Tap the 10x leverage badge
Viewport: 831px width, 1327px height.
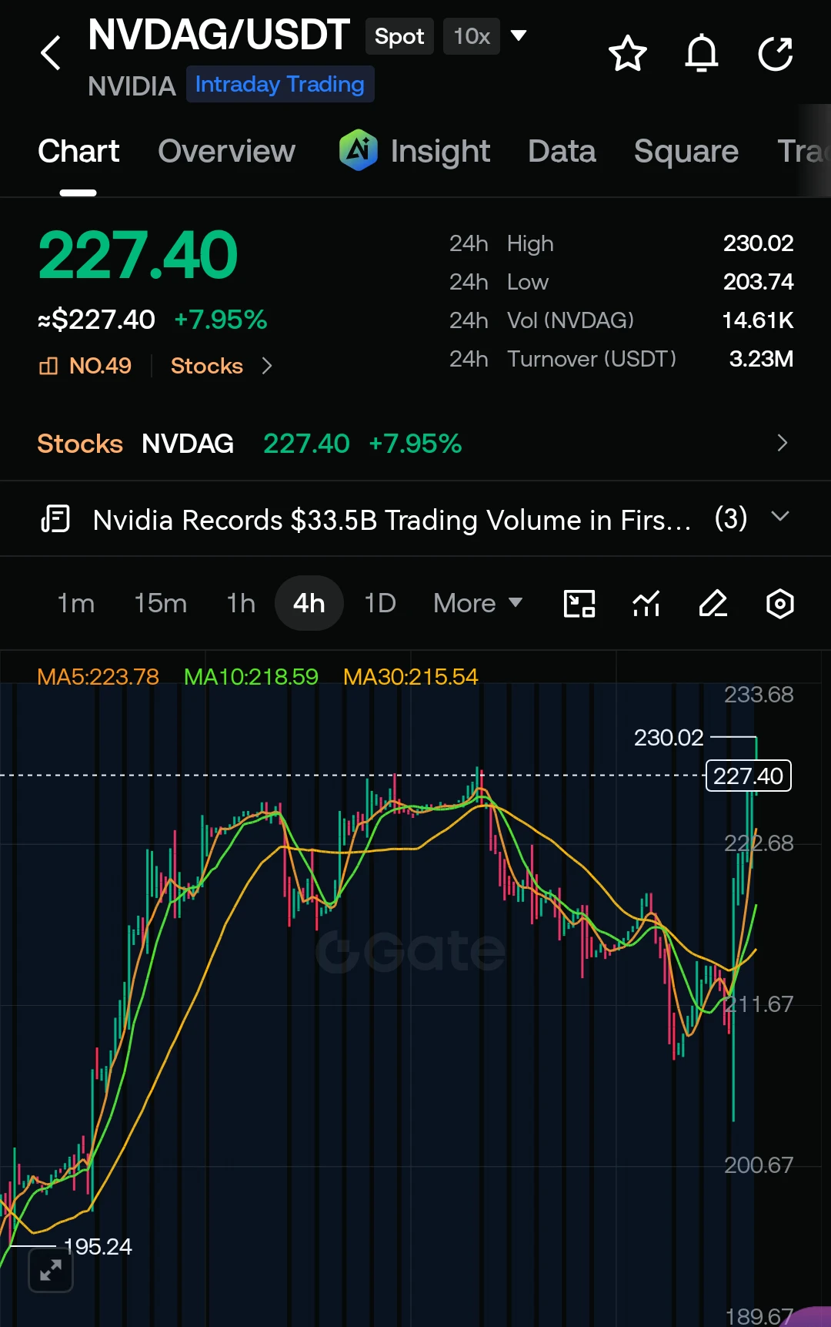click(x=472, y=36)
